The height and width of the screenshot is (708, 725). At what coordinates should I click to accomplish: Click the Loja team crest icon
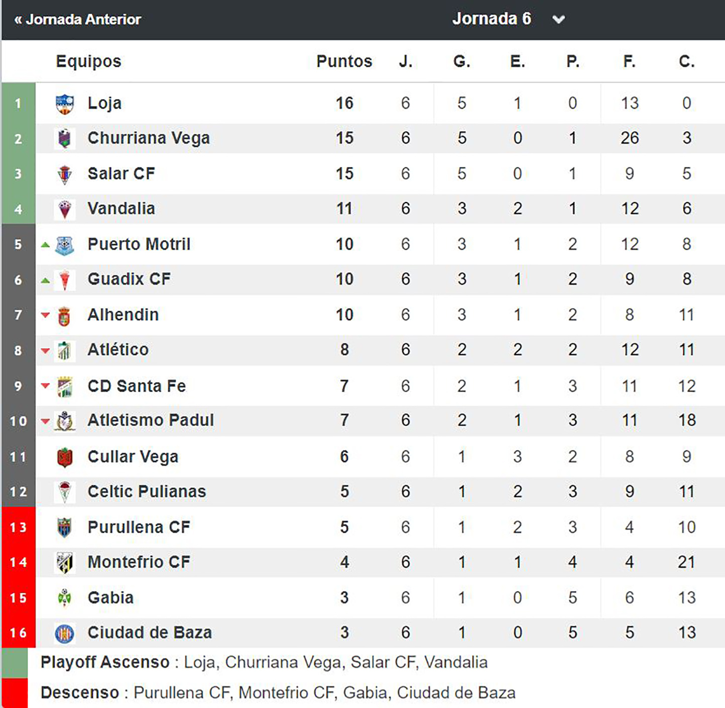(65, 104)
